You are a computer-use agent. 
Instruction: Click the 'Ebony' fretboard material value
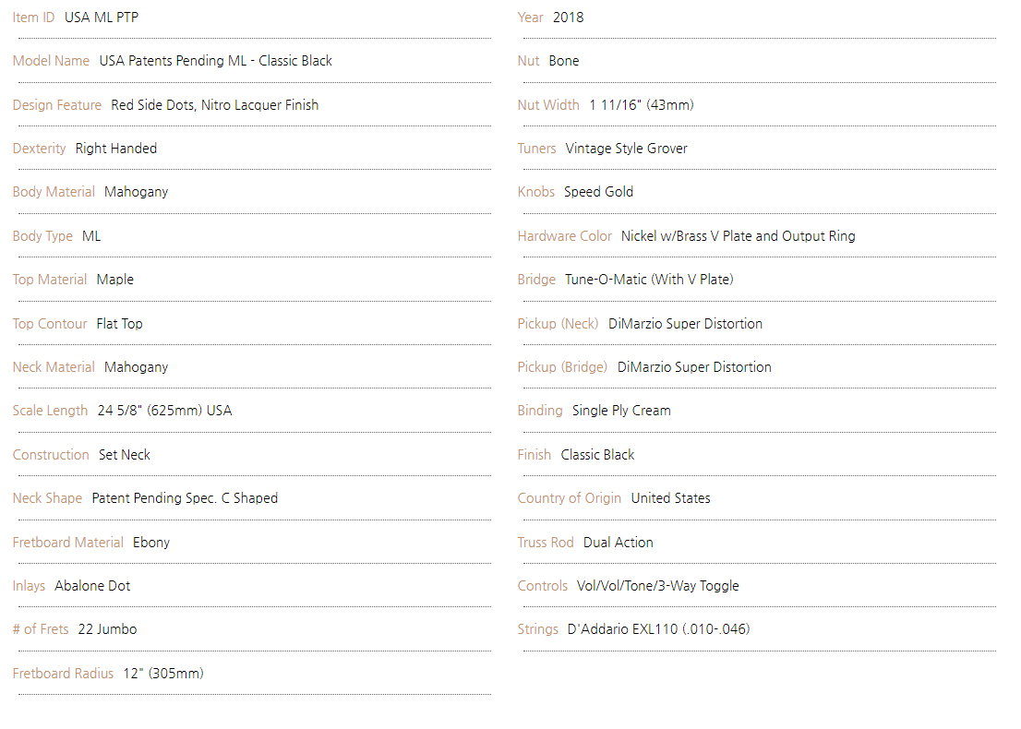(x=151, y=543)
